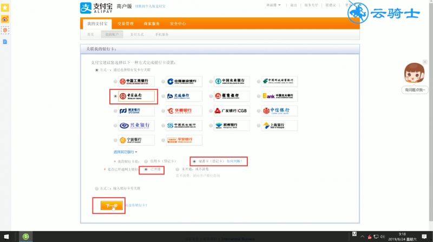
Task: Select the 宁波银行 radio button
Action: point(115,140)
